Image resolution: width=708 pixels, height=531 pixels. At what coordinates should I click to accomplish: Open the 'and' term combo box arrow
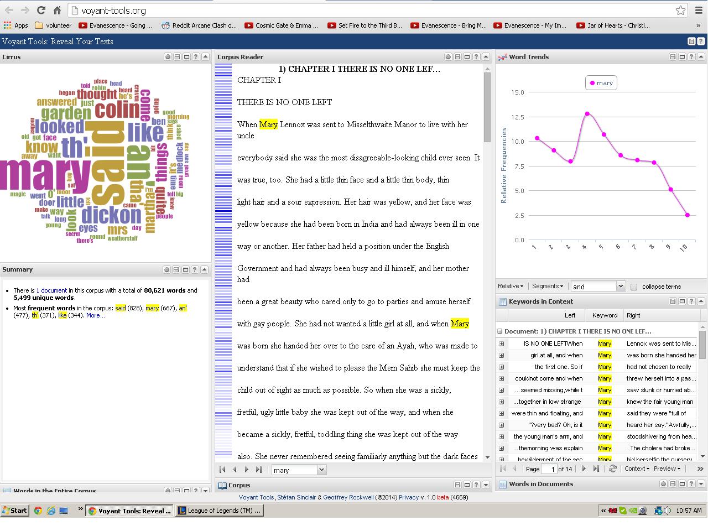pos(620,287)
